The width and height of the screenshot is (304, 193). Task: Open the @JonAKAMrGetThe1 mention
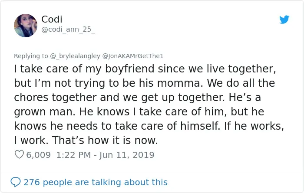pos(133,56)
